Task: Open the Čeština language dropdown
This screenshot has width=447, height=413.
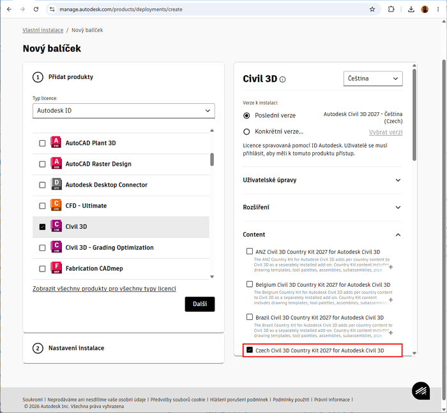Action: tap(373, 78)
